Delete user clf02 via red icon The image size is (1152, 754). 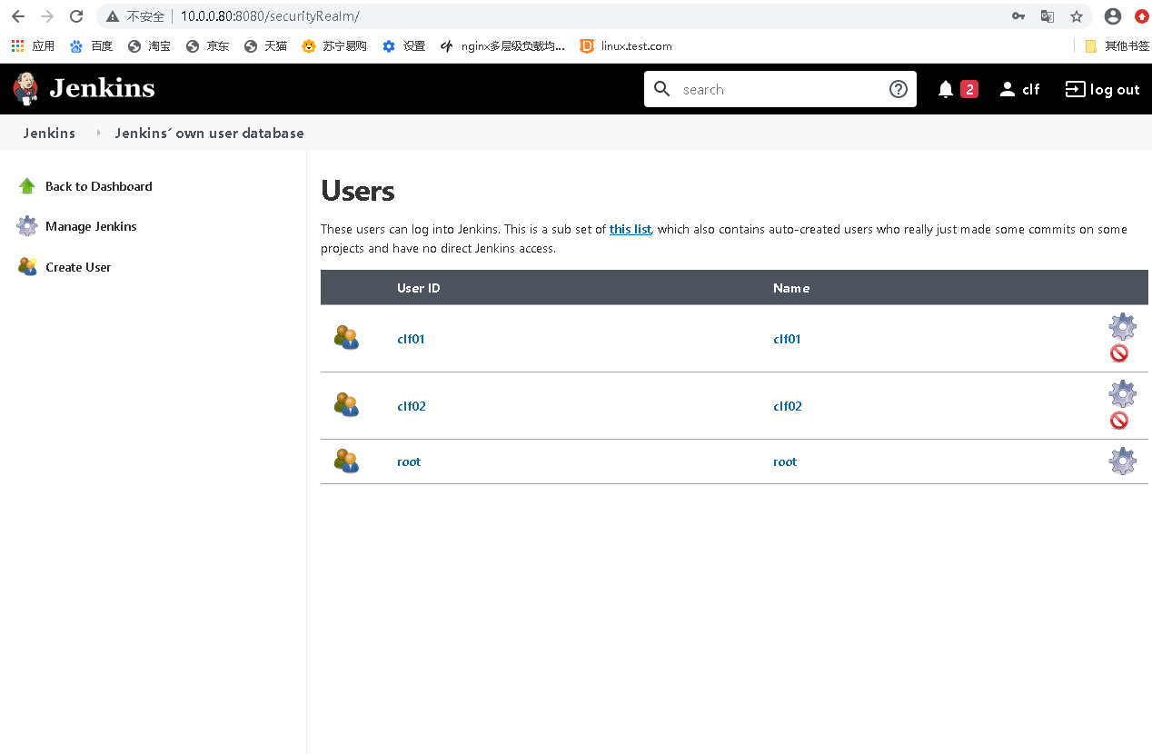point(1119,421)
